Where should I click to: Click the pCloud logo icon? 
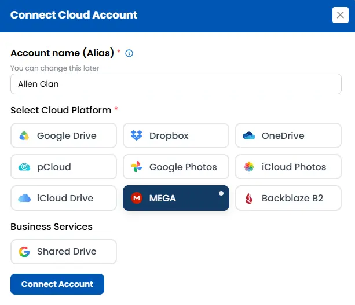pos(24,167)
